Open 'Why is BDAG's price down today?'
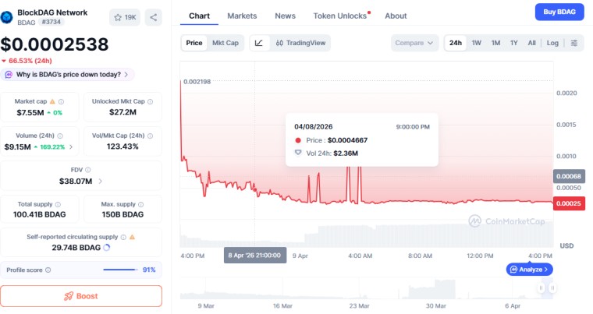The width and height of the screenshot is (593, 314). click(67, 75)
